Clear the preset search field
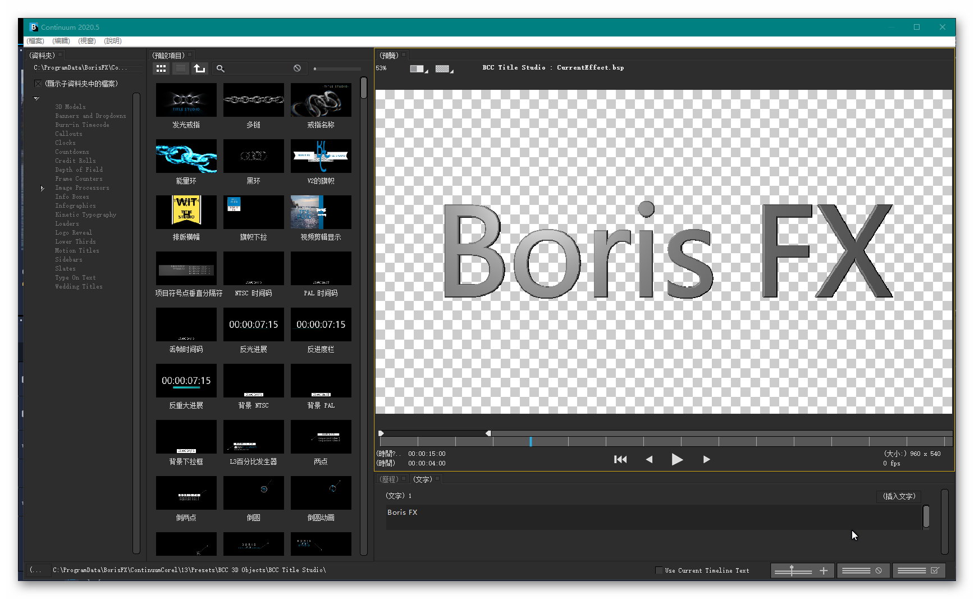 tap(297, 68)
